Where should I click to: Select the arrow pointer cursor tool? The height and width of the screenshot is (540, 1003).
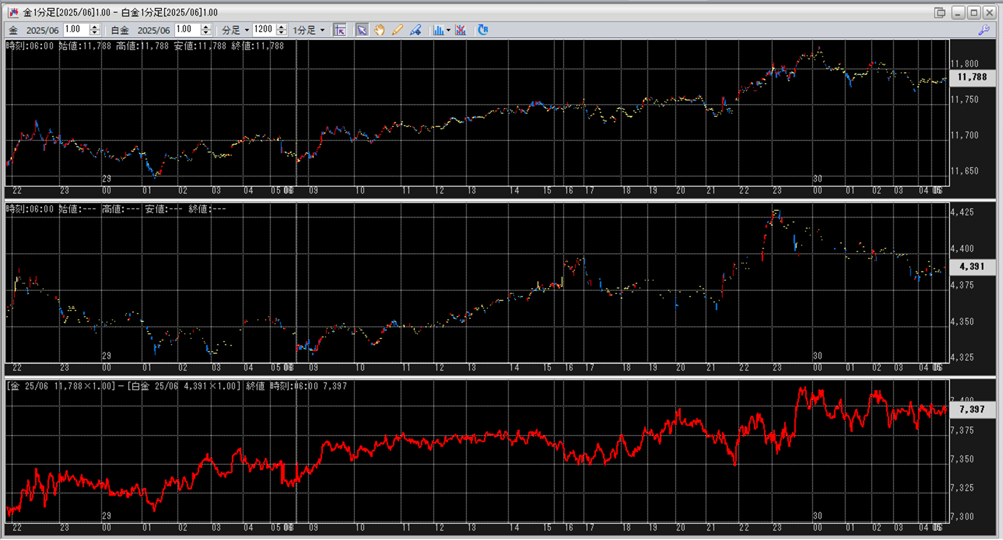[x=362, y=30]
